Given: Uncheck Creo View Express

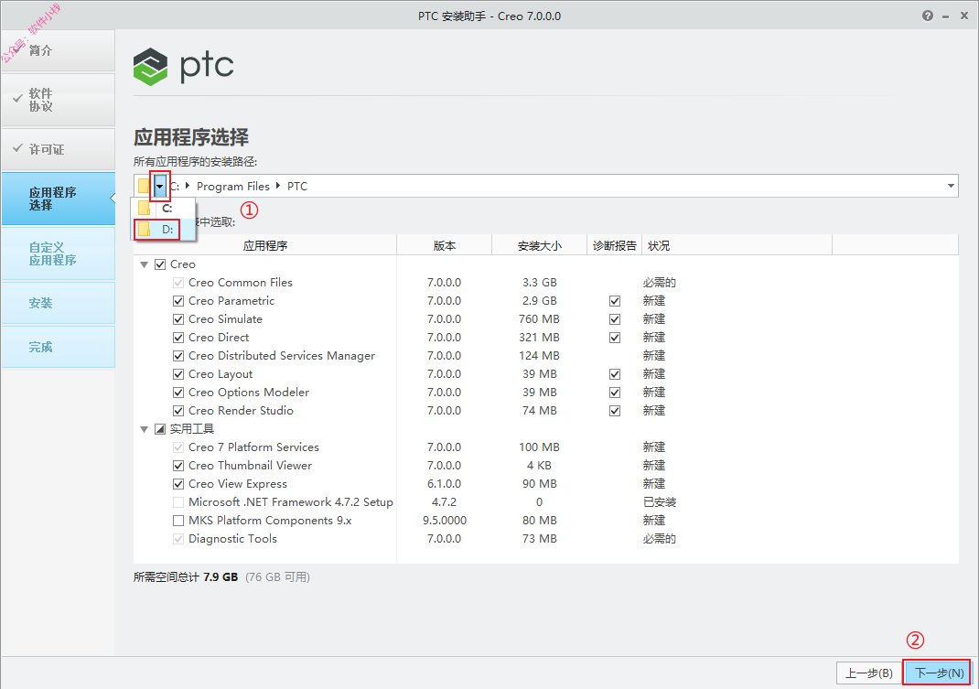Looking at the screenshot, I should coord(178,484).
